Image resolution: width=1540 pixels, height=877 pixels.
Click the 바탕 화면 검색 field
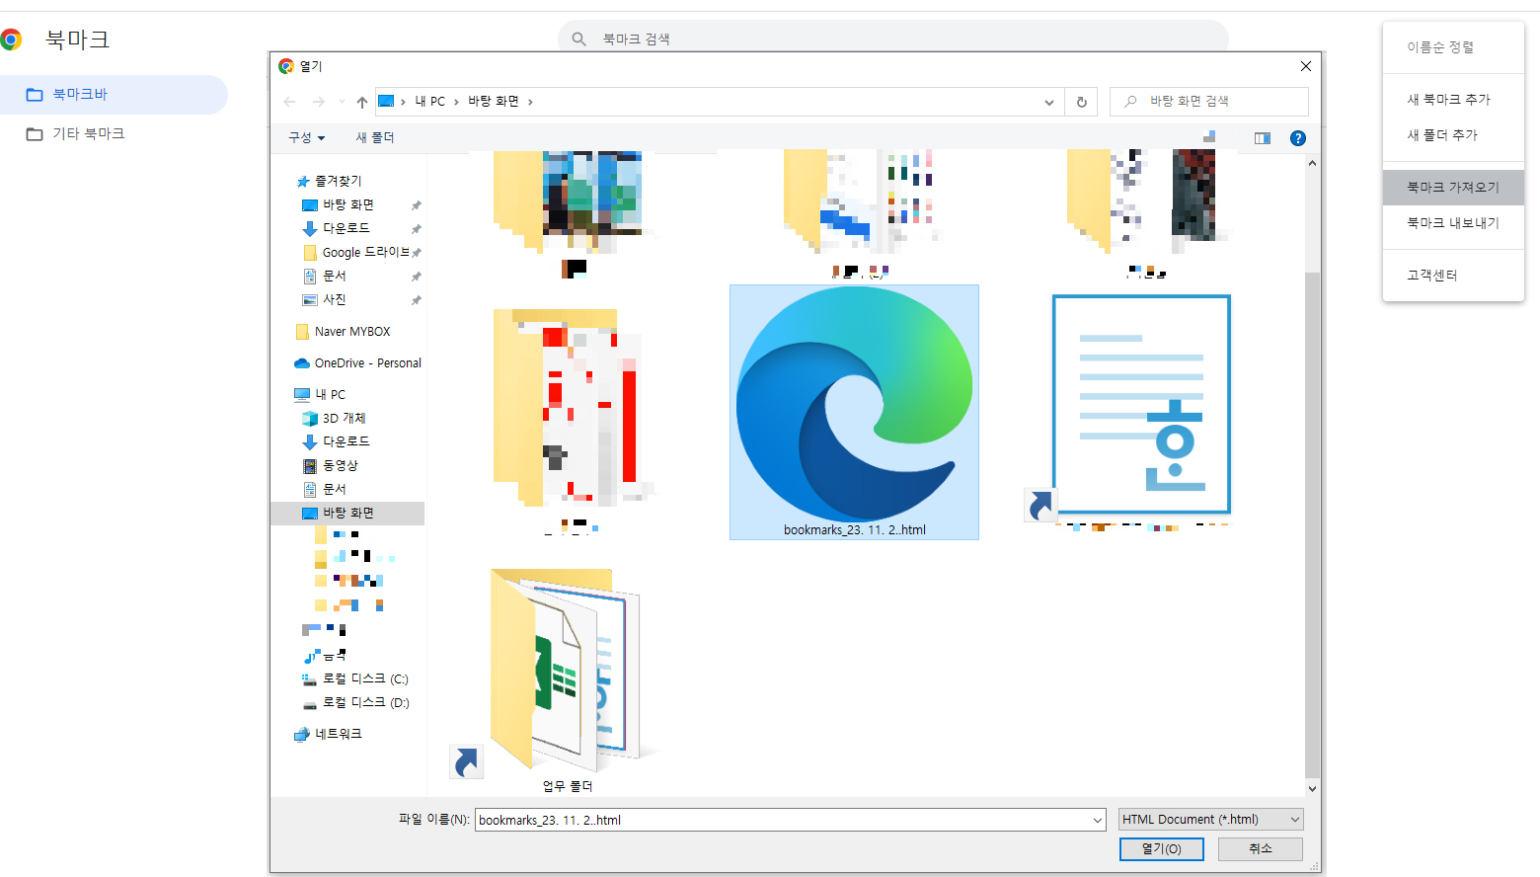[x=1209, y=102]
